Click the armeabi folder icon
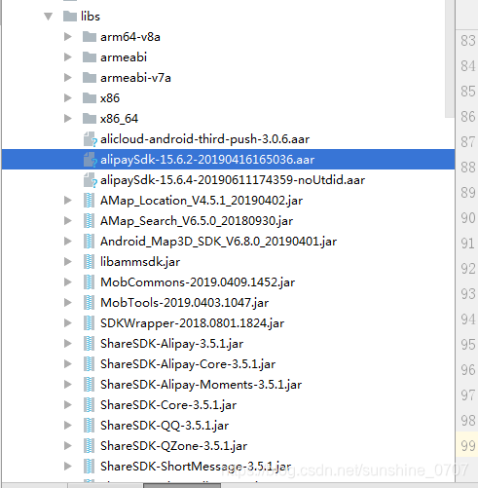The height and width of the screenshot is (488, 478). (90, 57)
